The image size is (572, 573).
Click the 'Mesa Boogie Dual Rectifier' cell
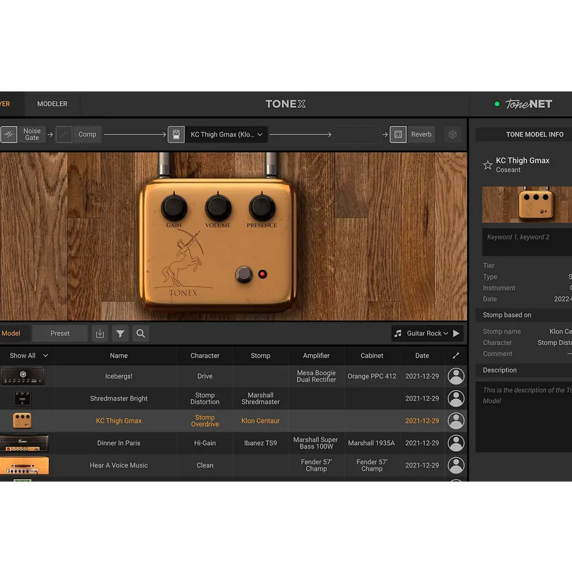[316, 376]
